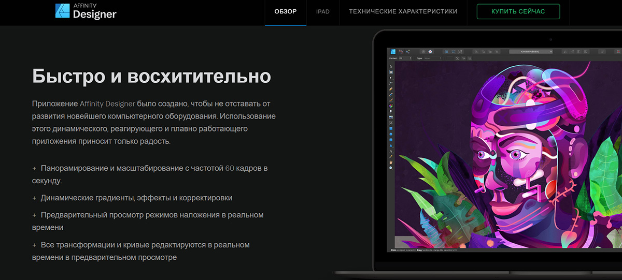
Task: Switch to the IPAD tab
Action: (322, 11)
